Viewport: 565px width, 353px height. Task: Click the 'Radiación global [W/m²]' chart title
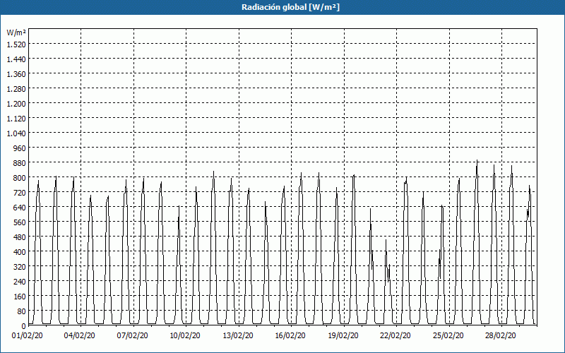[x=290, y=7]
